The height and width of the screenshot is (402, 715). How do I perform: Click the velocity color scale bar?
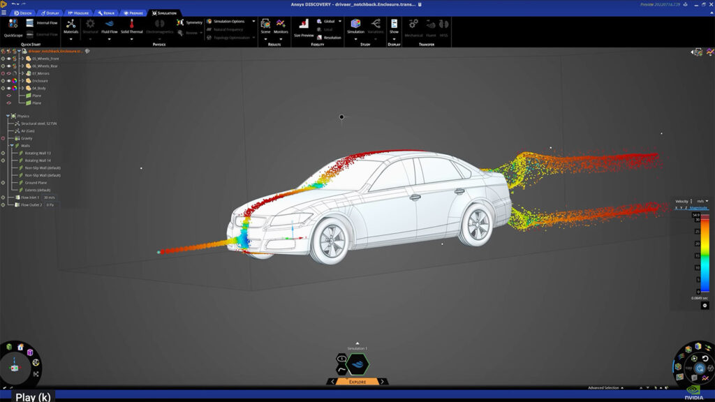(x=703, y=251)
